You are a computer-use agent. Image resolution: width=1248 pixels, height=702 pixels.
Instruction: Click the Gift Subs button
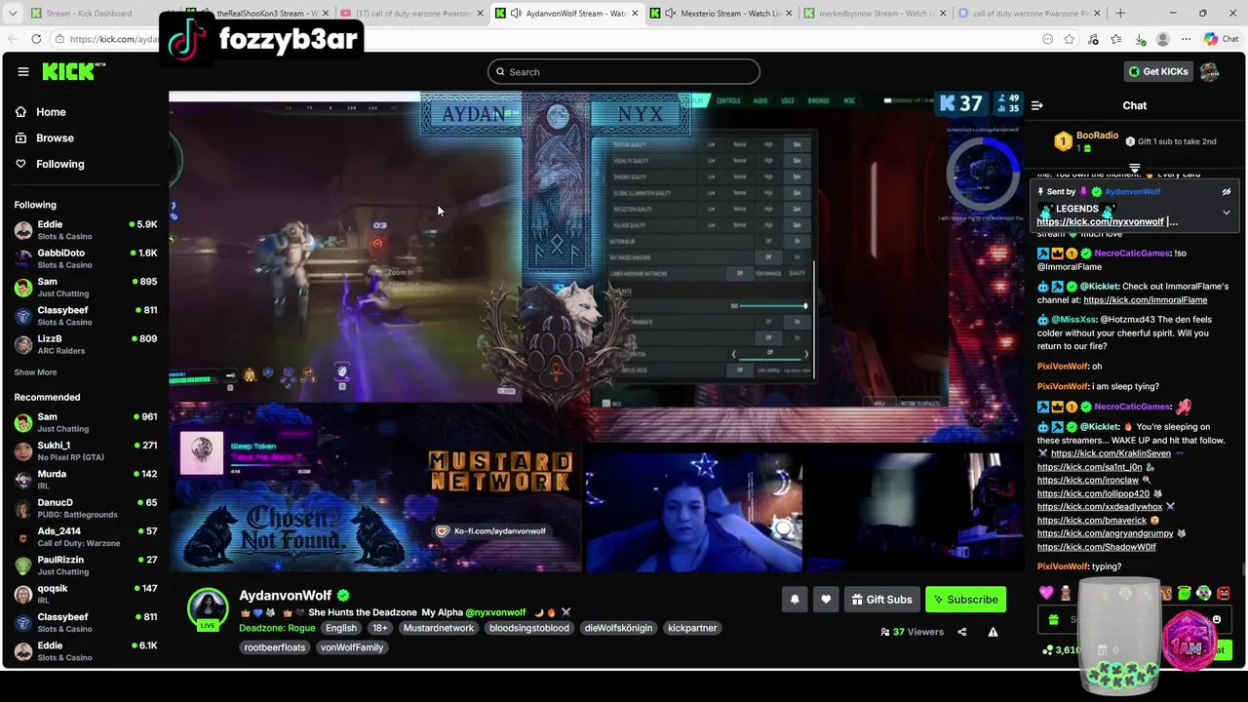(881, 600)
